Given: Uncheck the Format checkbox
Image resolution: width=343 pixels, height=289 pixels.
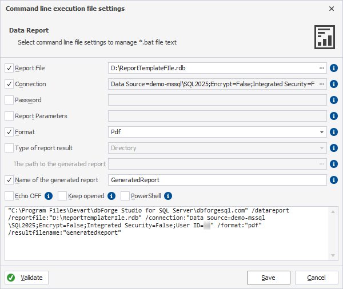Looking at the screenshot, I should tap(9, 132).
